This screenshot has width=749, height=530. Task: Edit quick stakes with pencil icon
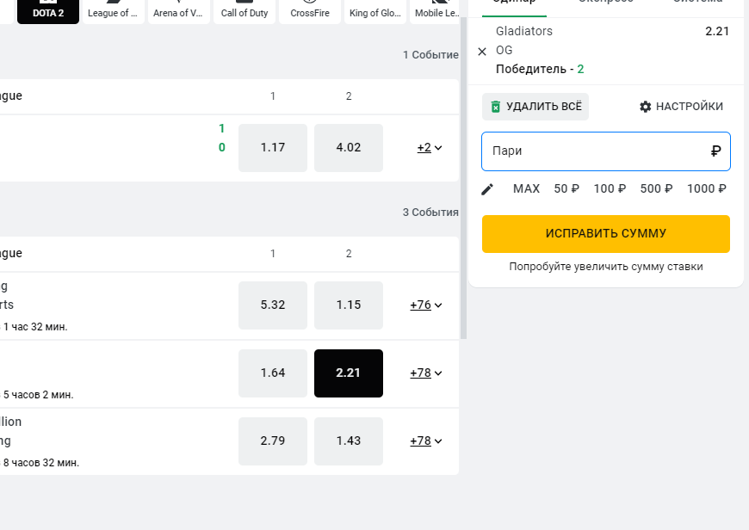coord(487,189)
